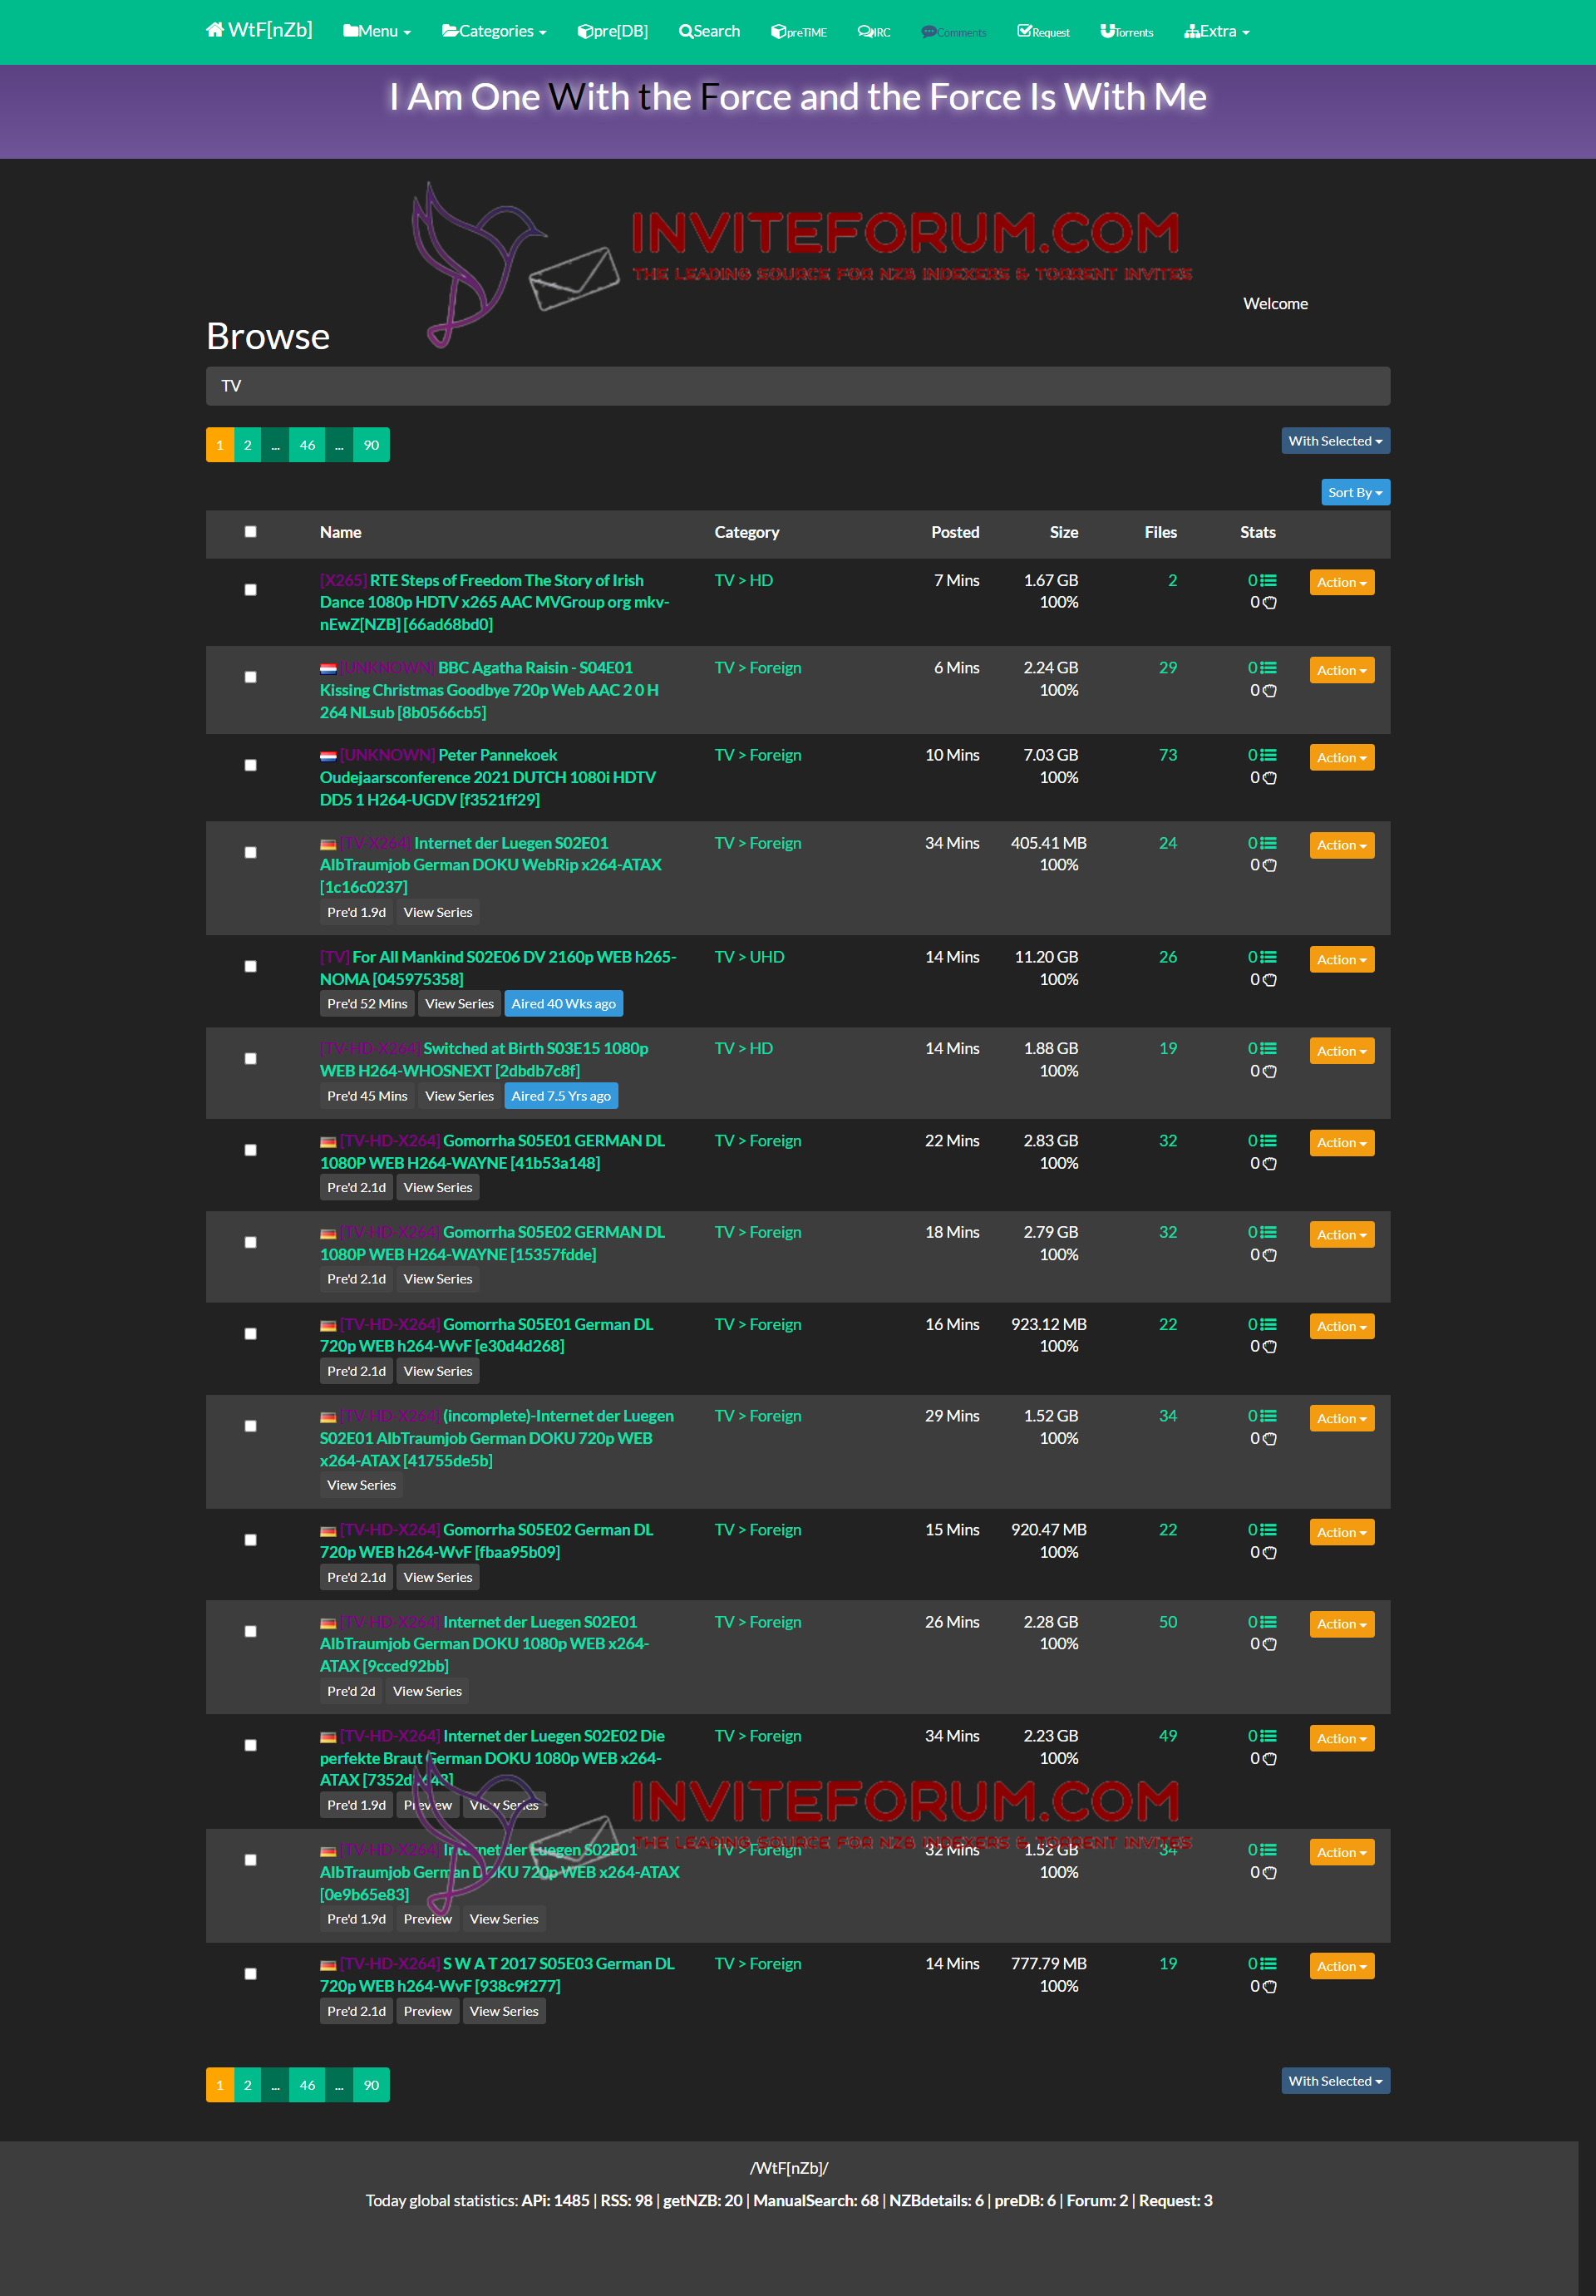
Task: Click the German flag beside Gomorrha S05E01 720p
Action: pyautogui.click(x=328, y=1325)
